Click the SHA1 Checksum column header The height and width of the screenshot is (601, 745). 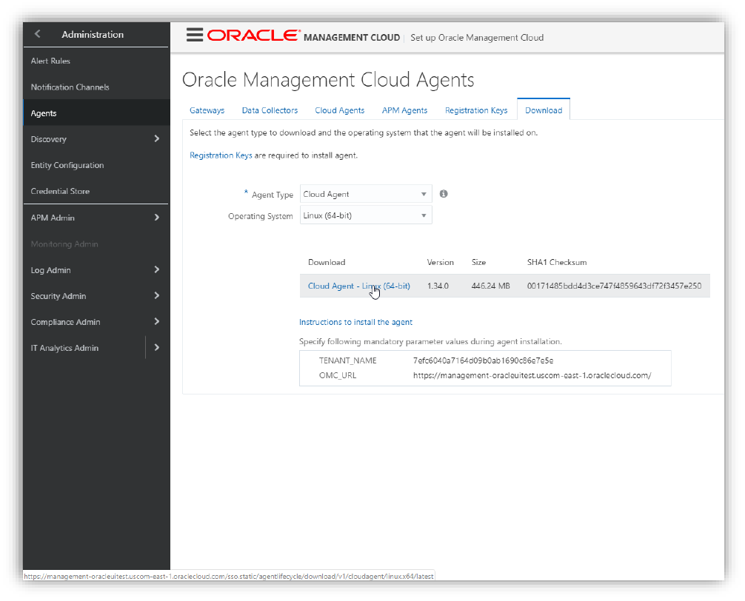pos(557,262)
